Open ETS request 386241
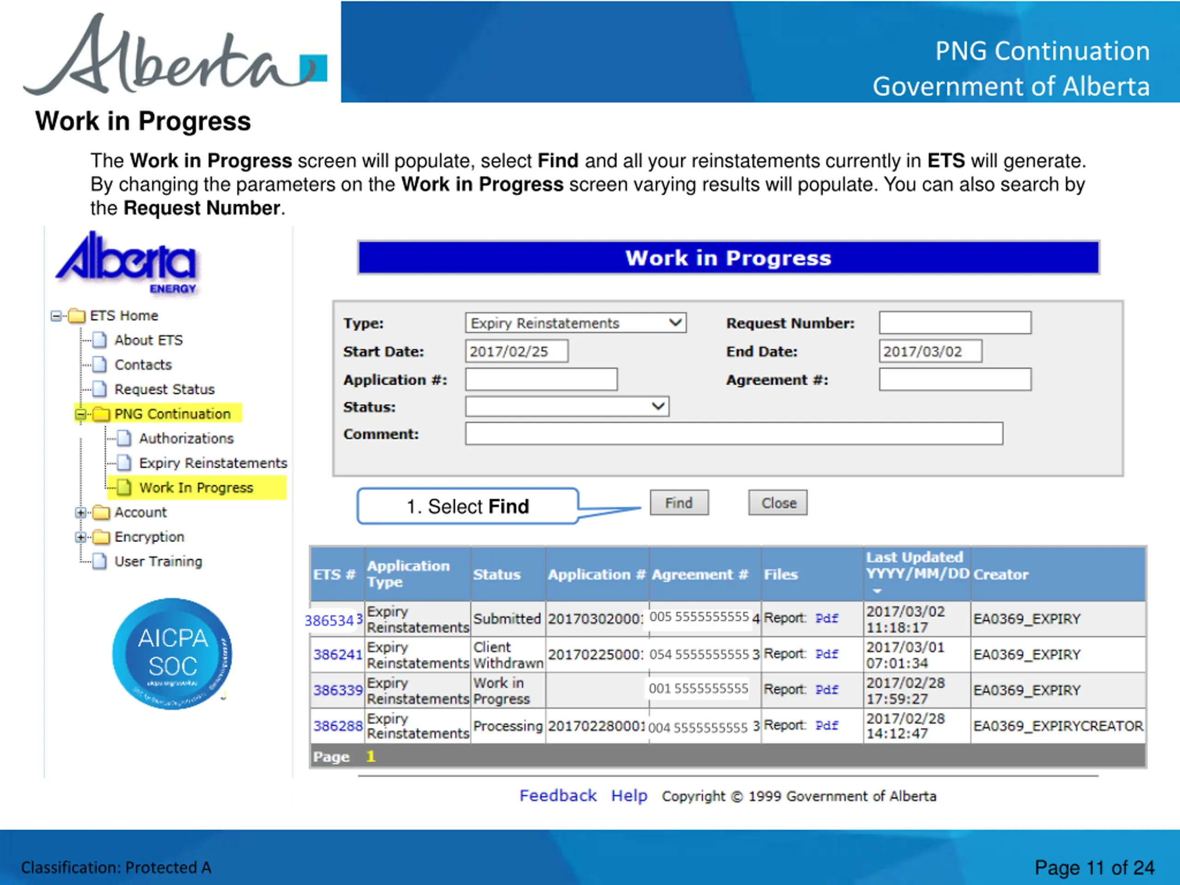 (x=338, y=655)
